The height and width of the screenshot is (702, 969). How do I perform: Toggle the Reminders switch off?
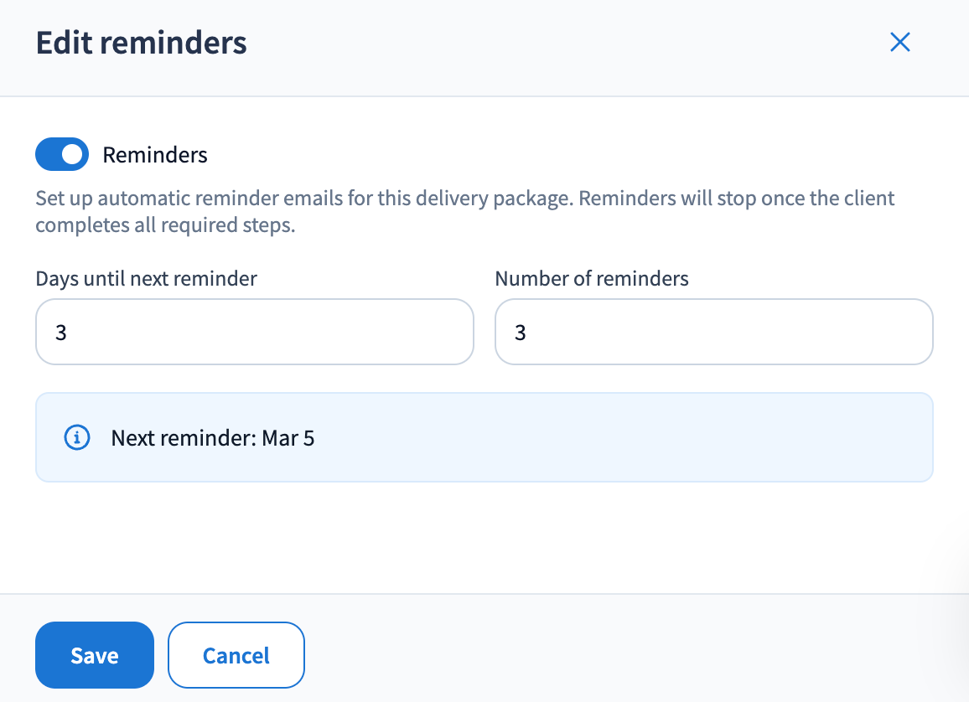click(62, 154)
